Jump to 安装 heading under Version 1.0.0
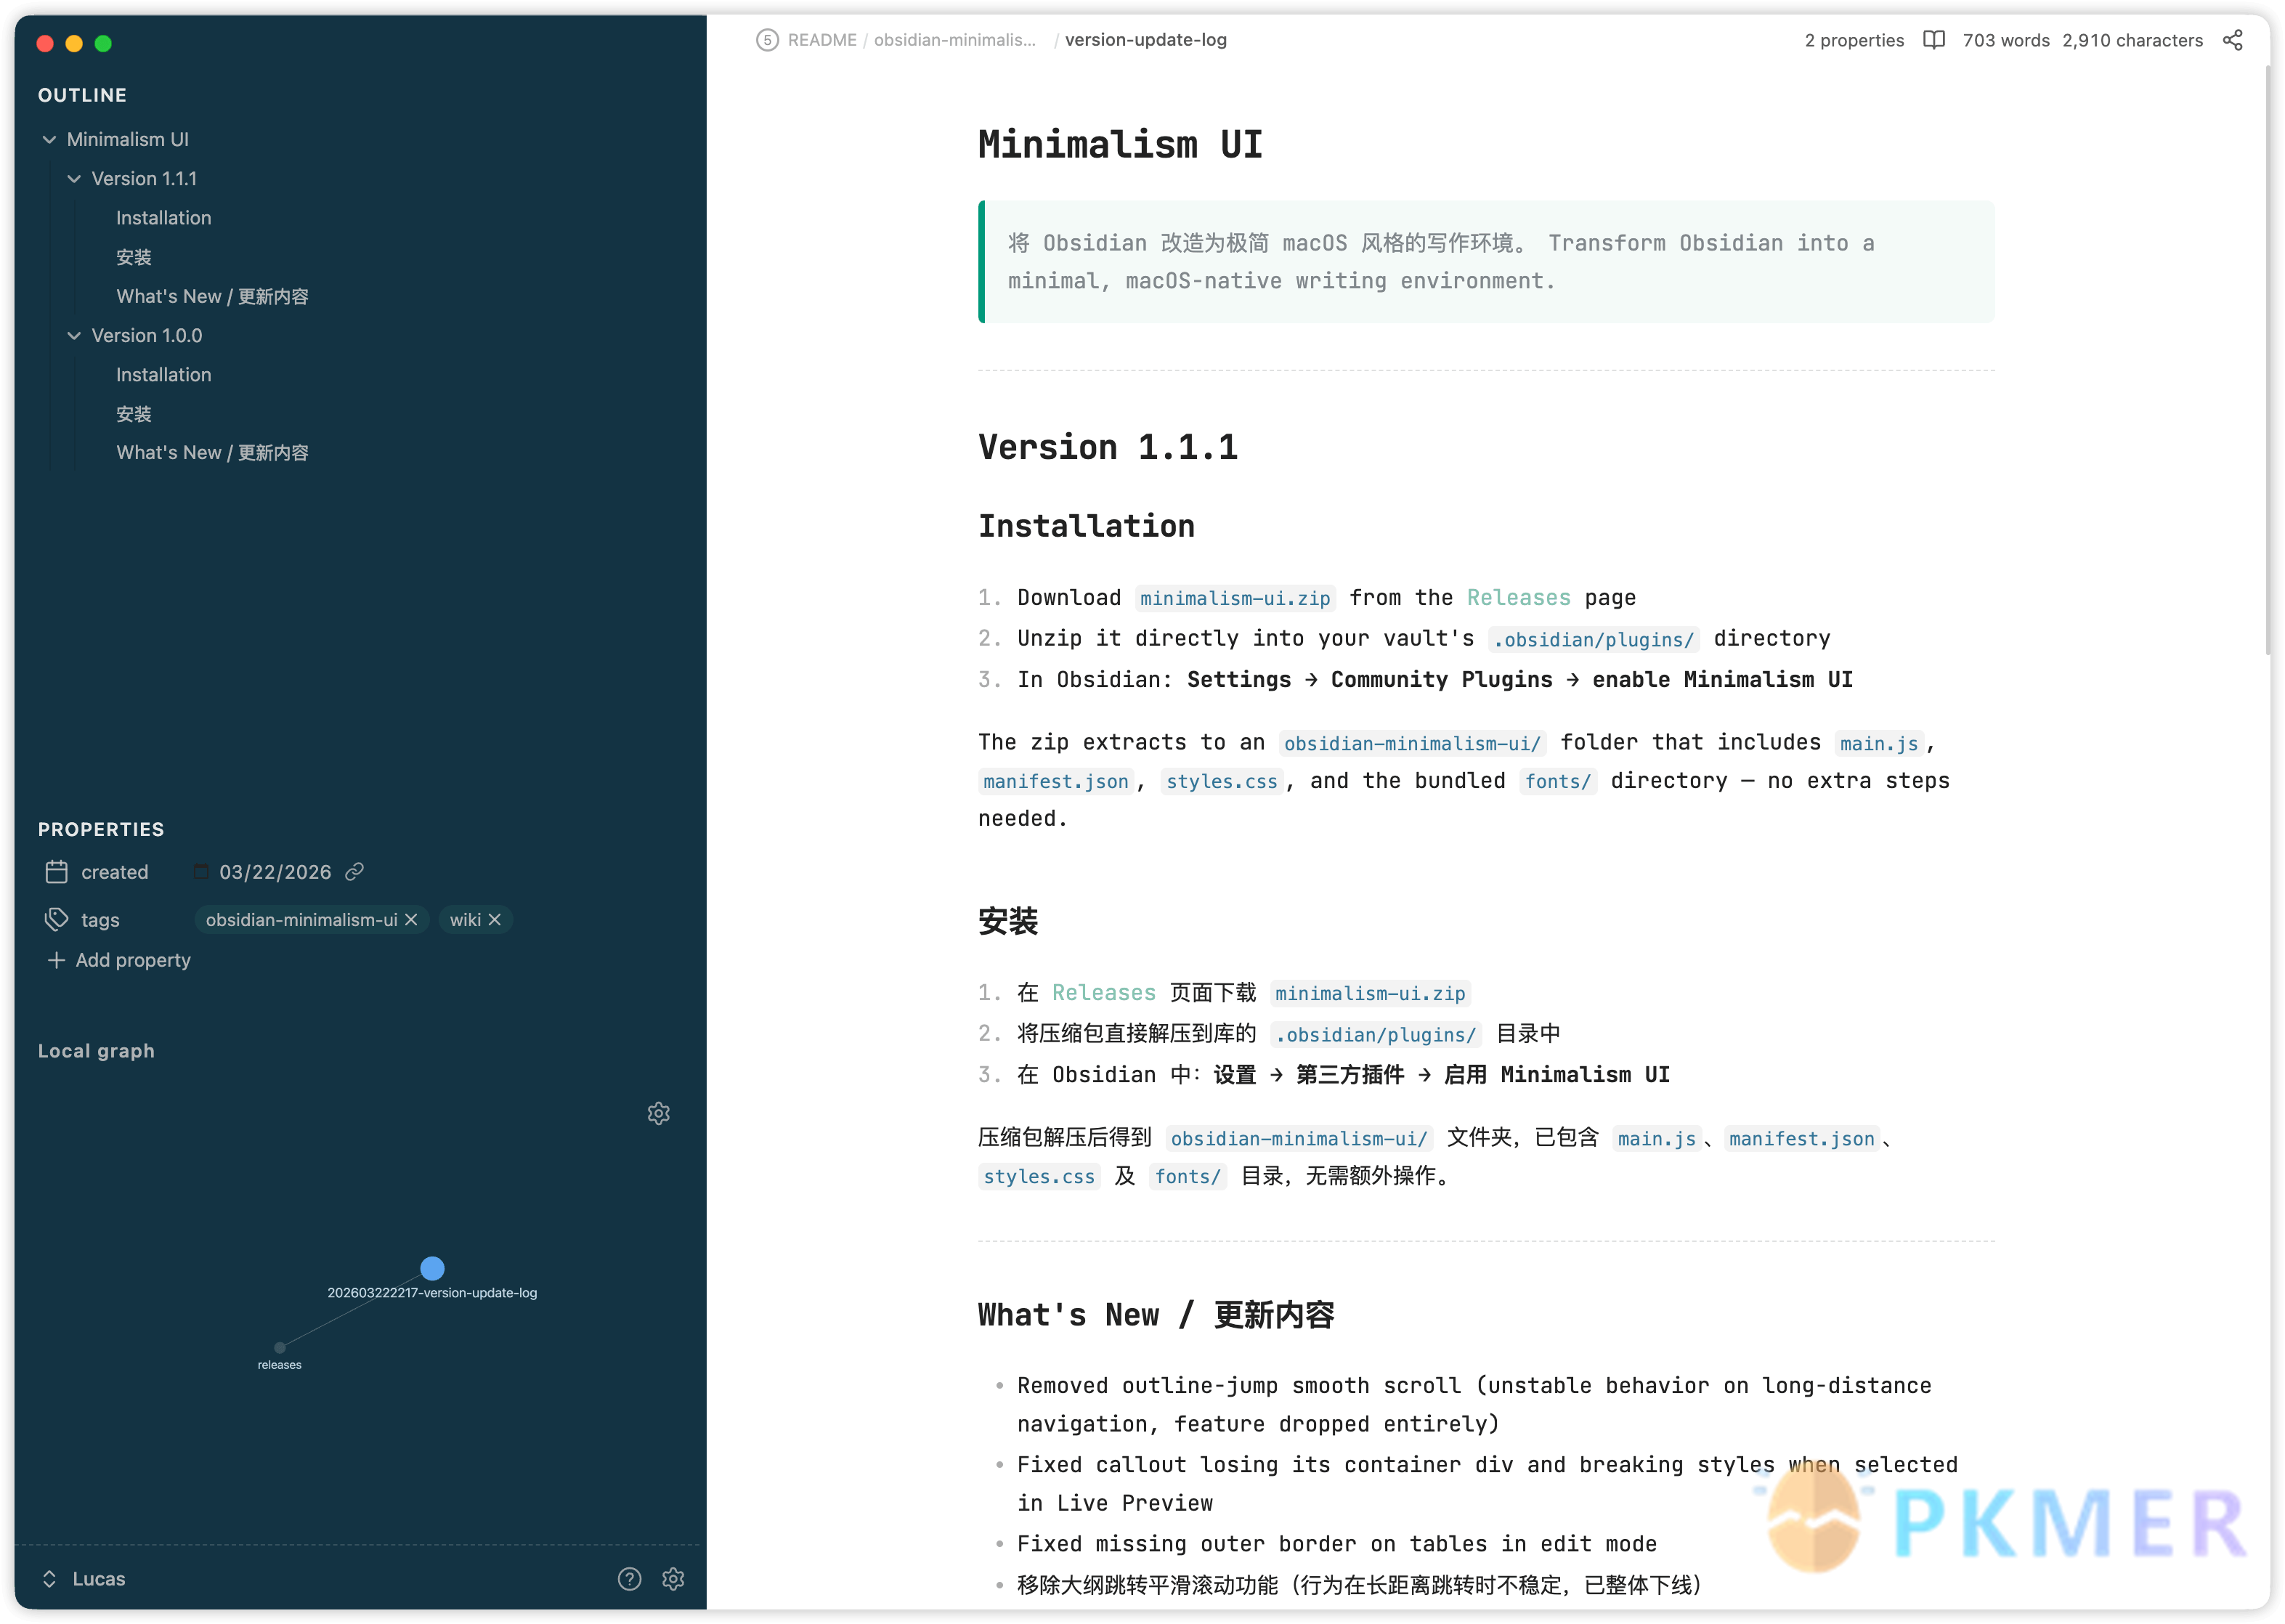Image resolution: width=2285 pixels, height=1624 pixels. pos(133,414)
